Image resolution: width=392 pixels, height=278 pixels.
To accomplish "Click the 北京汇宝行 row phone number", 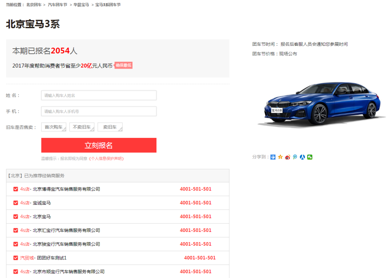I will pos(196,230).
